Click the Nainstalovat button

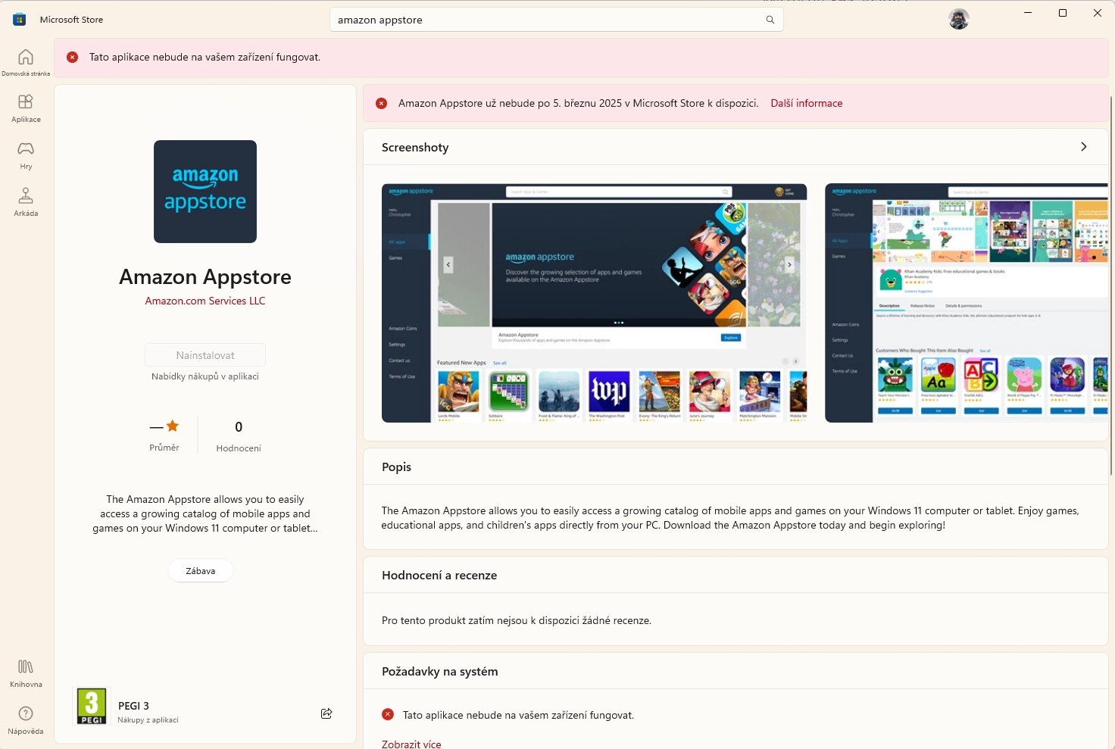tap(205, 354)
